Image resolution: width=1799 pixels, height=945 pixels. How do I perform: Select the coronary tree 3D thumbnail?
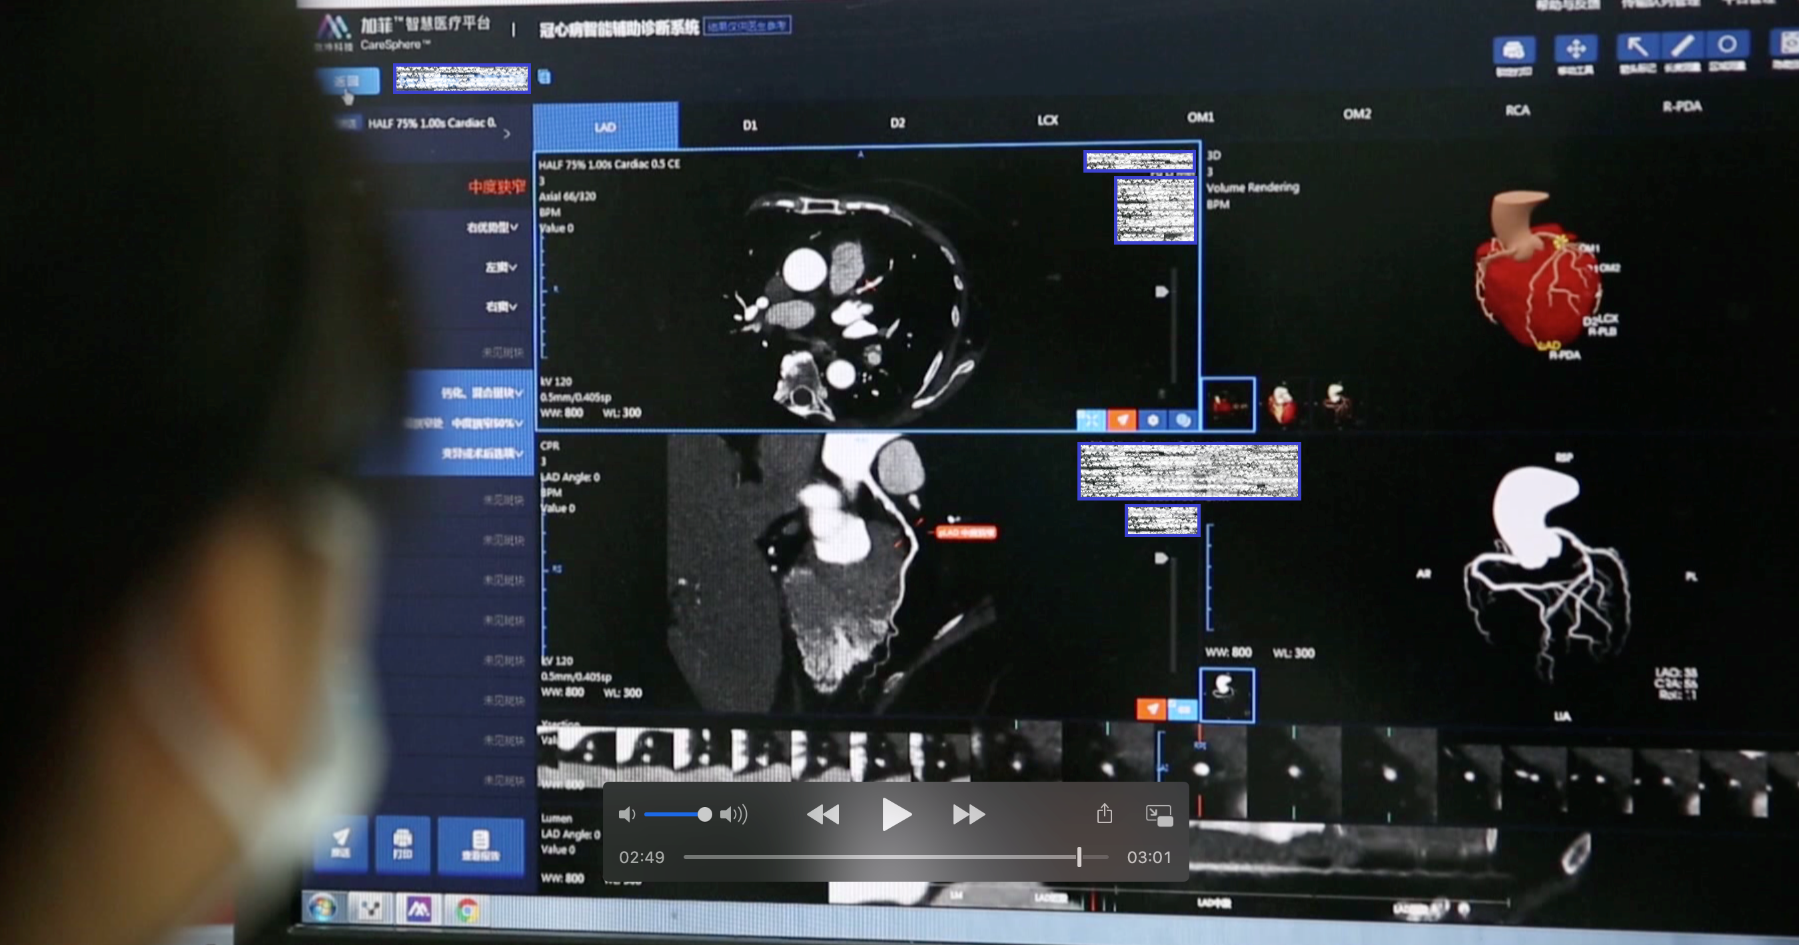[1337, 404]
